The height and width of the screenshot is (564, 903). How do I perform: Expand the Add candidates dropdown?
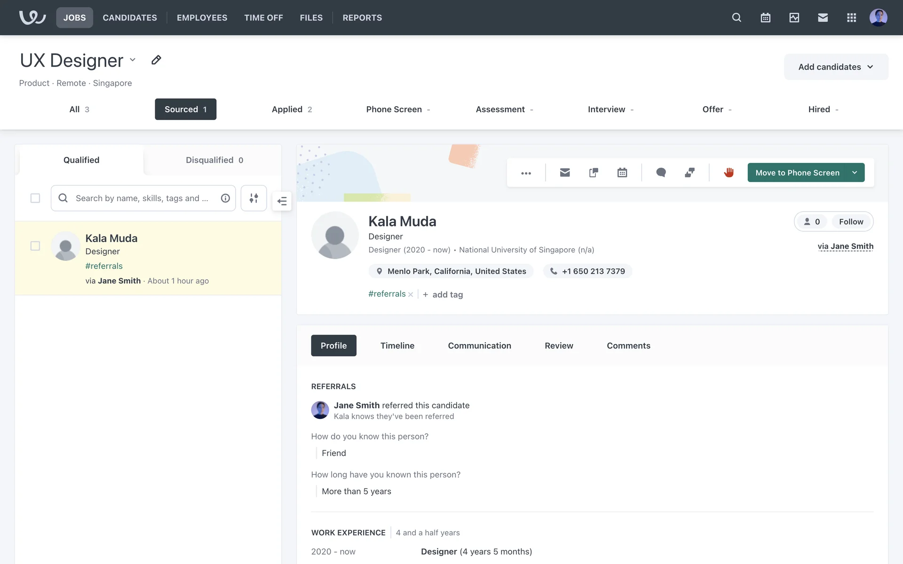tap(836, 67)
